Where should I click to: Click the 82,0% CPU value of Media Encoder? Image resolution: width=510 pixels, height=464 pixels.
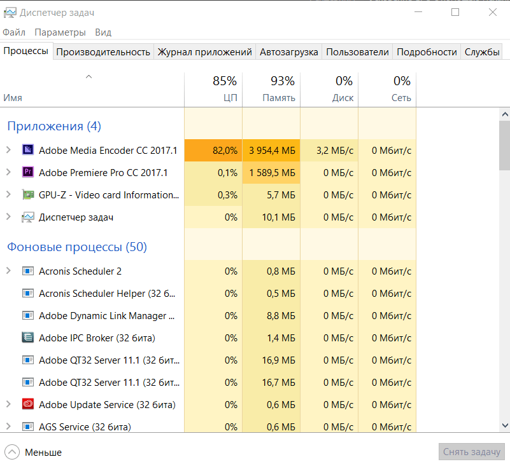pyautogui.click(x=225, y=151)
